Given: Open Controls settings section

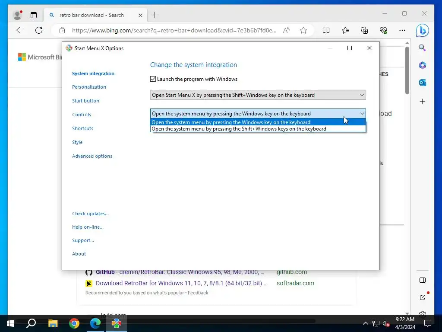Looking at the screenshot, I should (x=82, y=115).
